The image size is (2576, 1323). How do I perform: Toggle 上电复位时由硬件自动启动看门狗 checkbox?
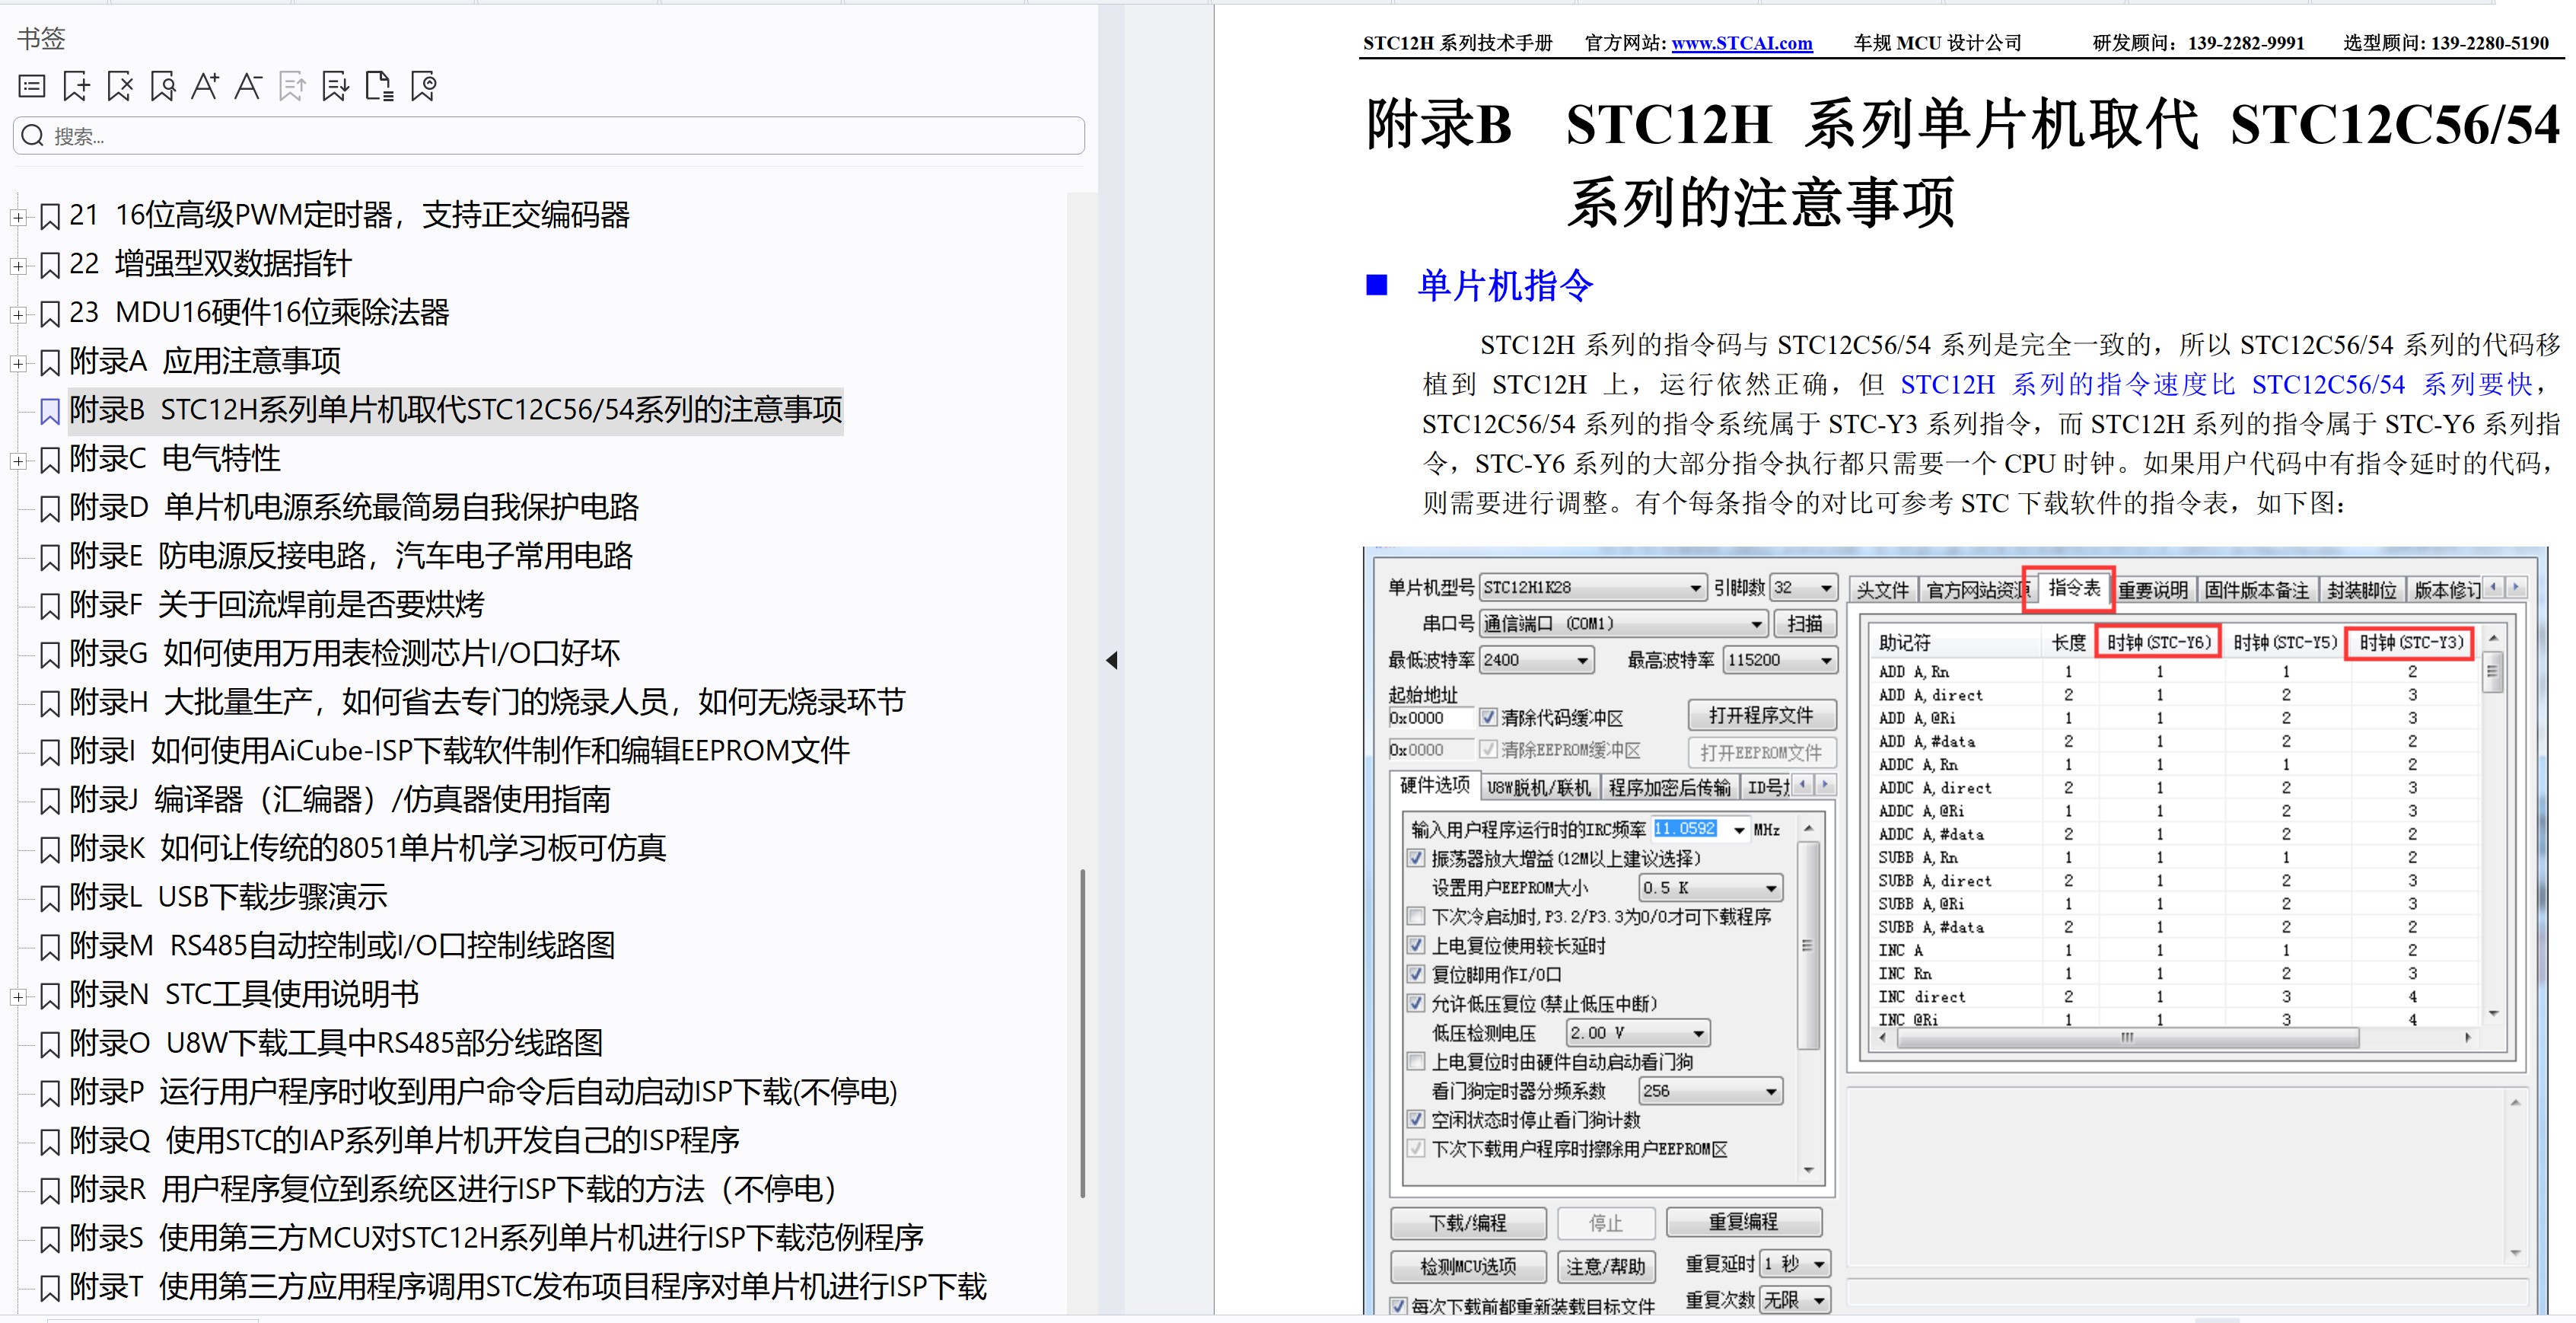tap(1416, 1061)
